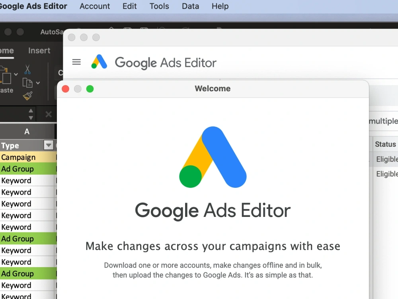Switch to Insert tab in Excel ribbon
This screenshot has height=299, width=398.
tap(39, 51)
